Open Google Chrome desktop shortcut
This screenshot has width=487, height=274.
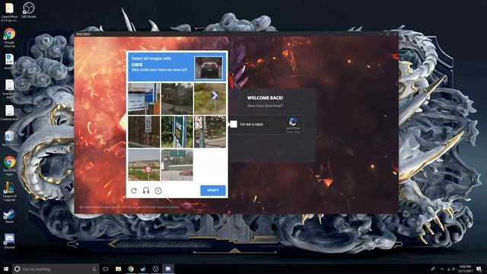click(x=9, y=37)
